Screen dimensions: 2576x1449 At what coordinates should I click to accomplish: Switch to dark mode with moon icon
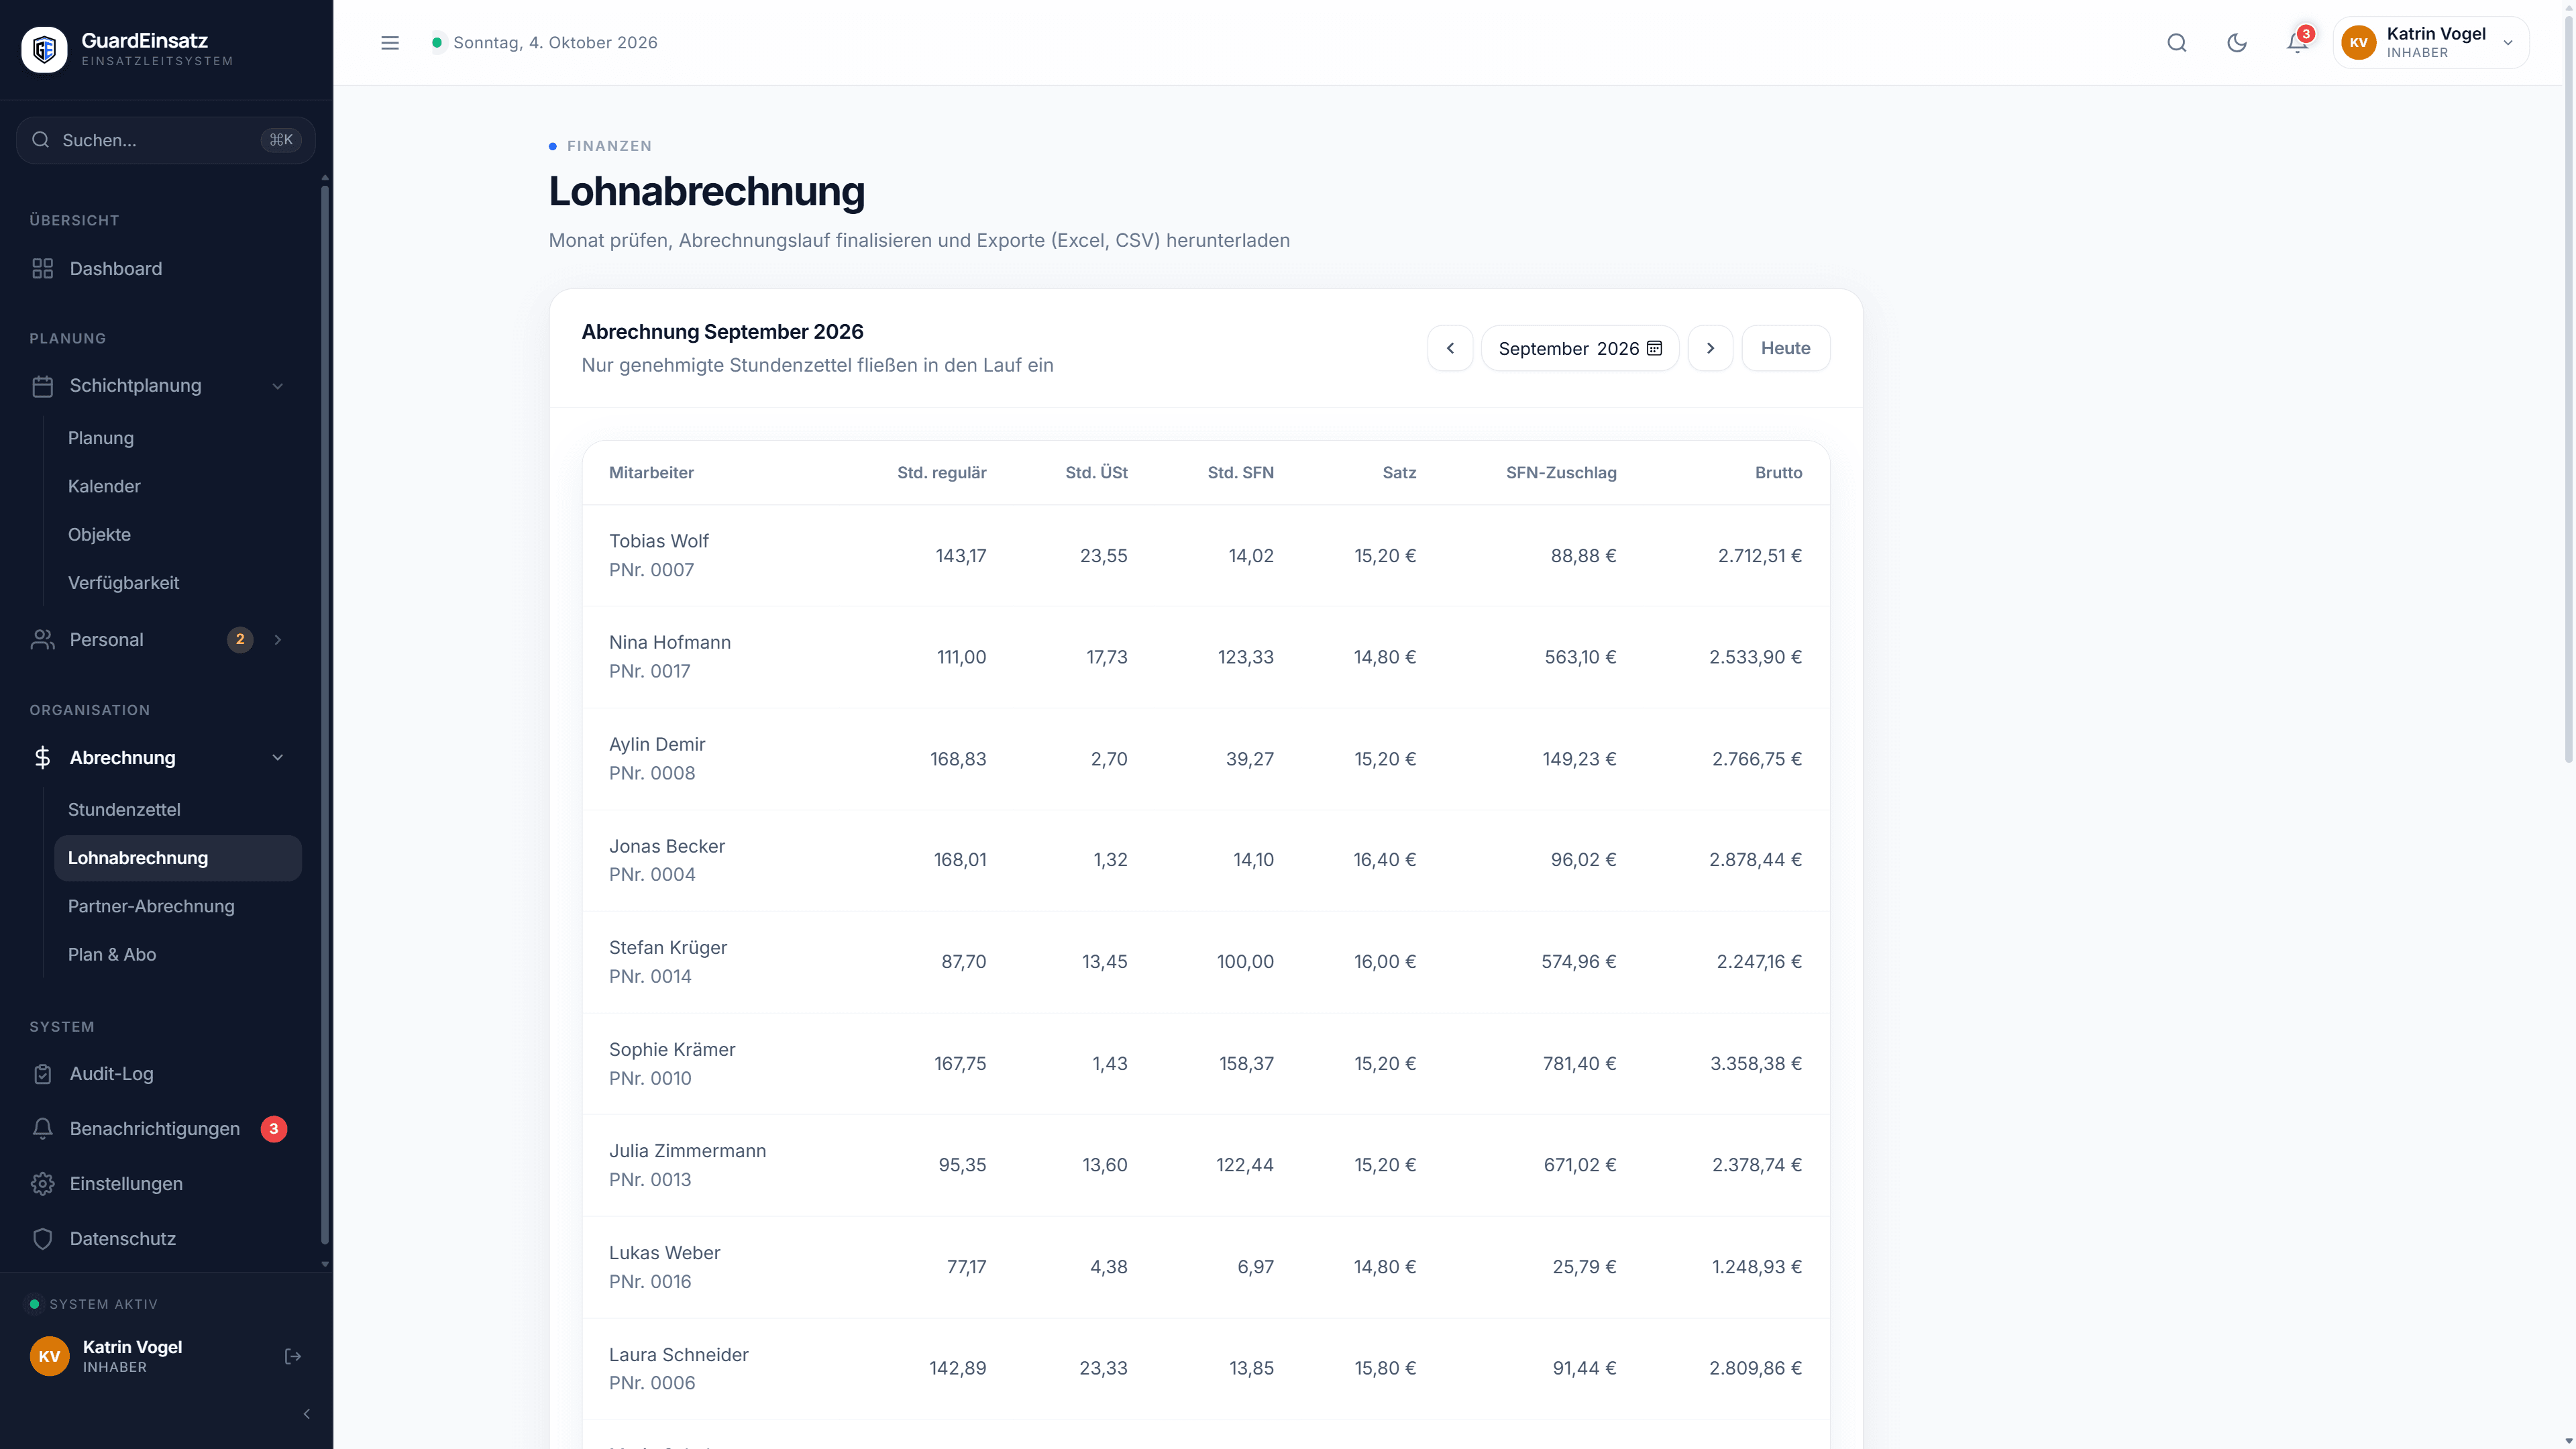(2237, 43)
